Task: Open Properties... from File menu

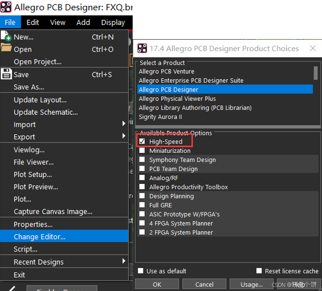Action: click(64, 224)
